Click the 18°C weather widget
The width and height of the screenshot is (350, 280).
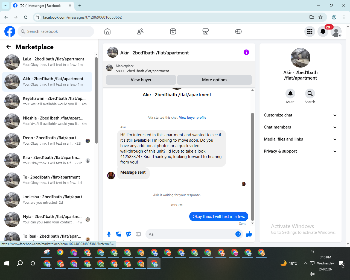(289, 263)
